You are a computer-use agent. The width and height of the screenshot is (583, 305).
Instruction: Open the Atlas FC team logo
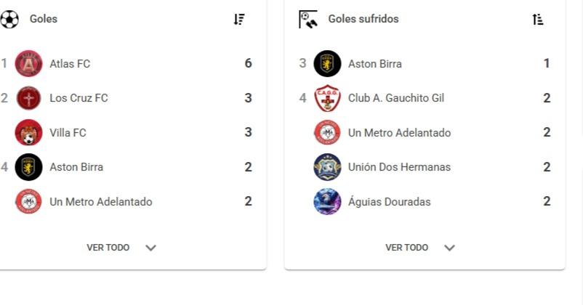(29, 64)
